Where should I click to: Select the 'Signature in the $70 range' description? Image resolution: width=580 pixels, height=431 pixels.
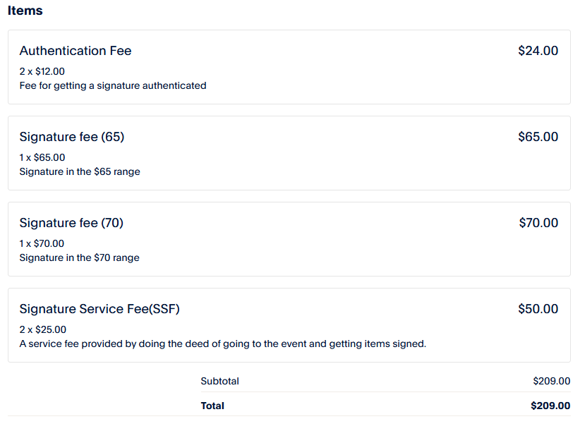(80, 257)
